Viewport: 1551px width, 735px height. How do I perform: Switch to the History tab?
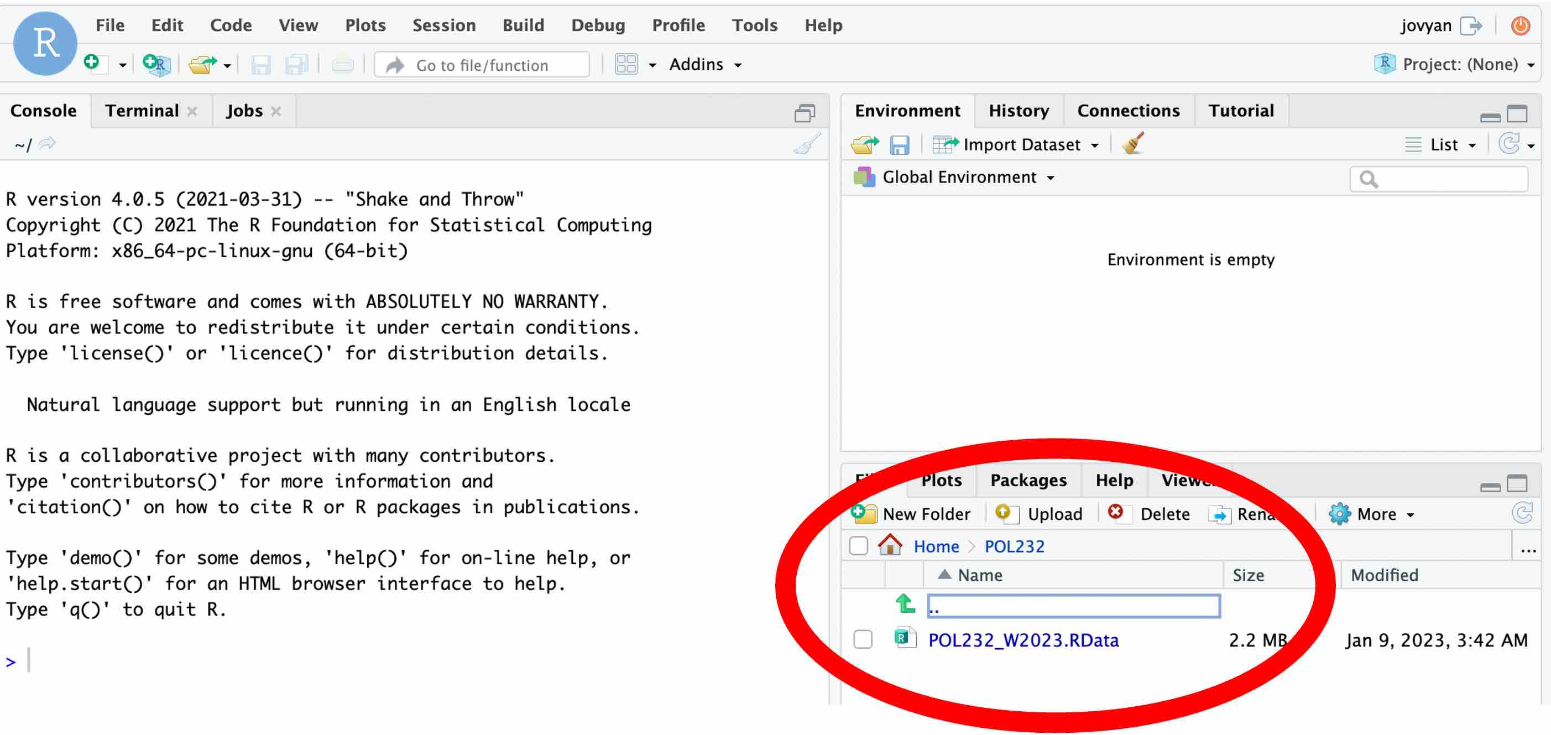(x=1019, y=111)
